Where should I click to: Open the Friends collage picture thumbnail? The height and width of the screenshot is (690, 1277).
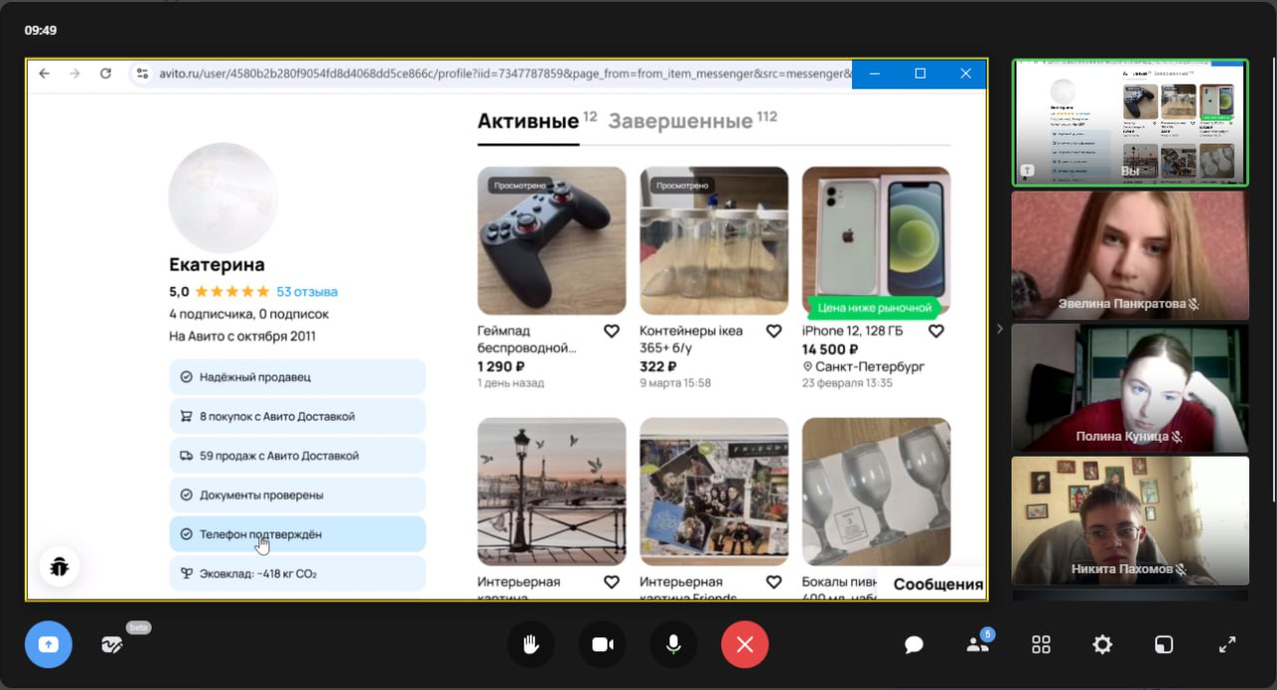713,492
